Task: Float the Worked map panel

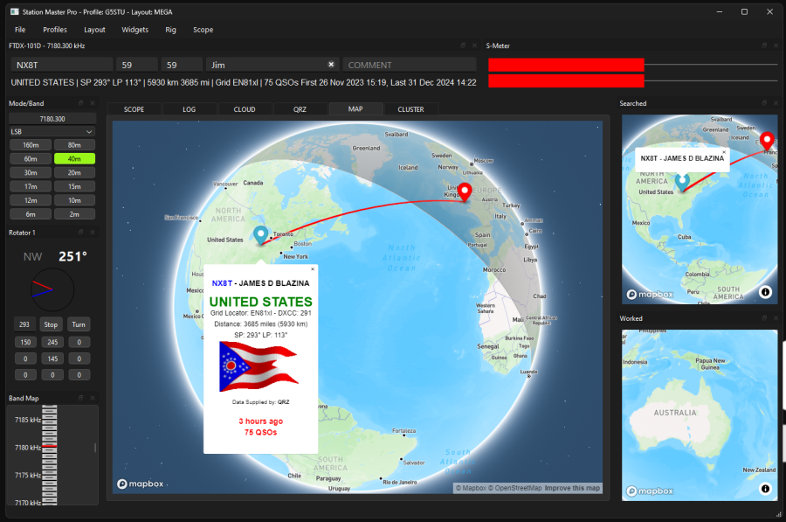Action: click(764, 318)
